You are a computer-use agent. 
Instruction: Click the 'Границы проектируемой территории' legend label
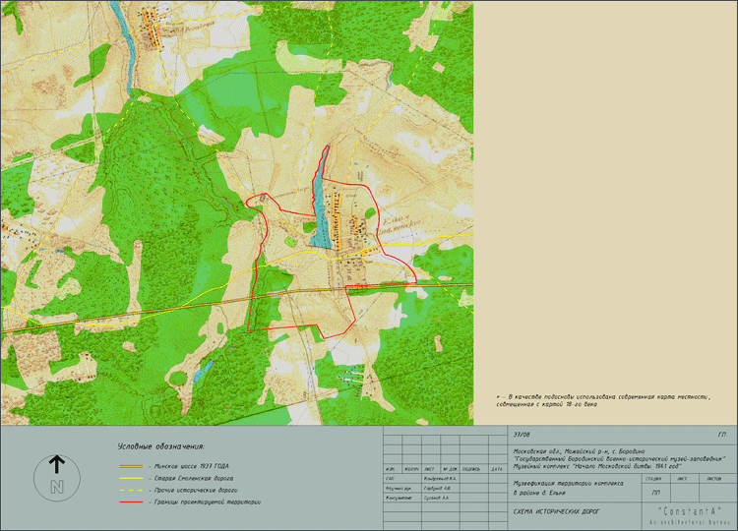pyautogui.click(x=209, y=502)
